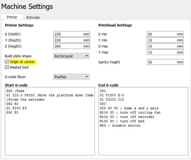The height and width of the screenshot is (160, 191).
Task: Click the 'G90' line in End G-code
Action: (x=103, y=104)
